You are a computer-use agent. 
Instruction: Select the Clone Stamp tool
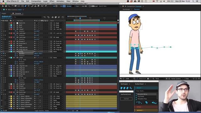[x=35, y=6]
